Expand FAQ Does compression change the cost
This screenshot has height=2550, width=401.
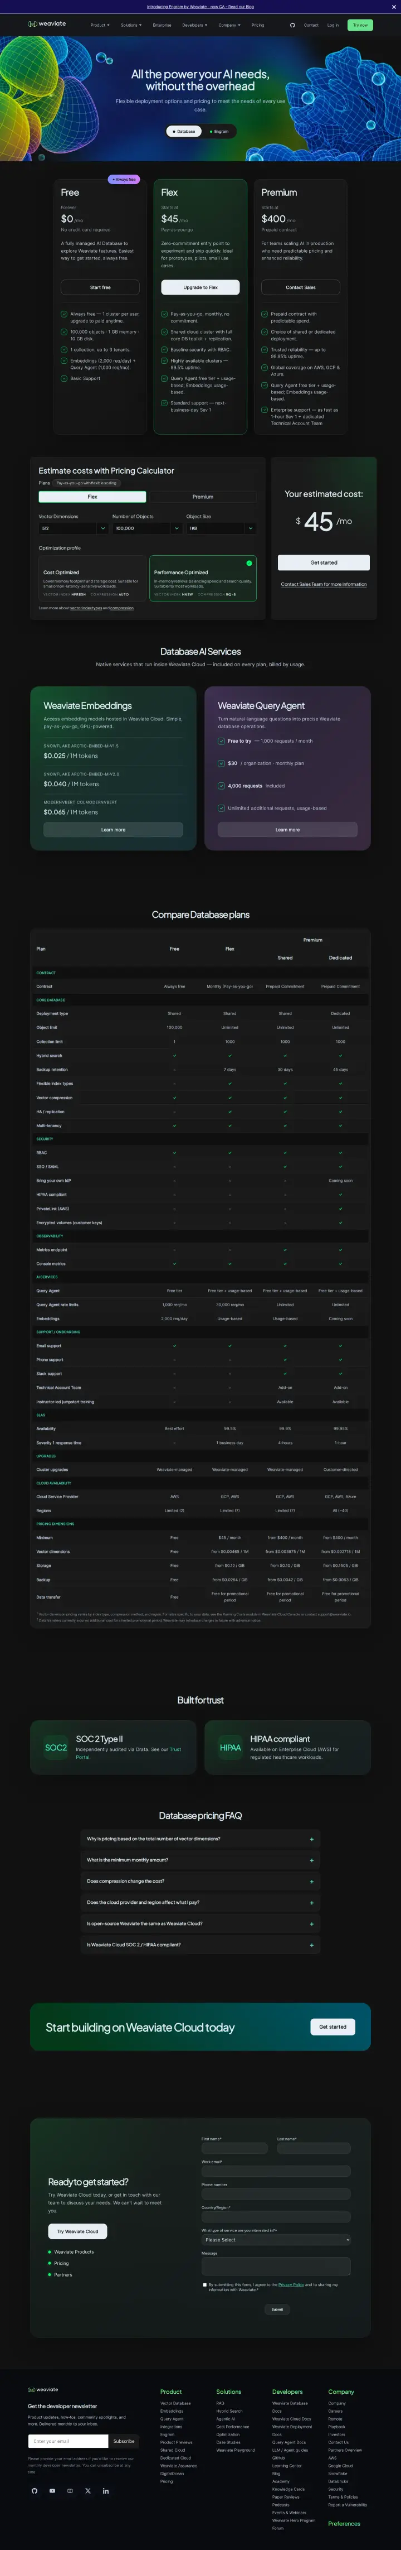click(x=200, y=1881)
